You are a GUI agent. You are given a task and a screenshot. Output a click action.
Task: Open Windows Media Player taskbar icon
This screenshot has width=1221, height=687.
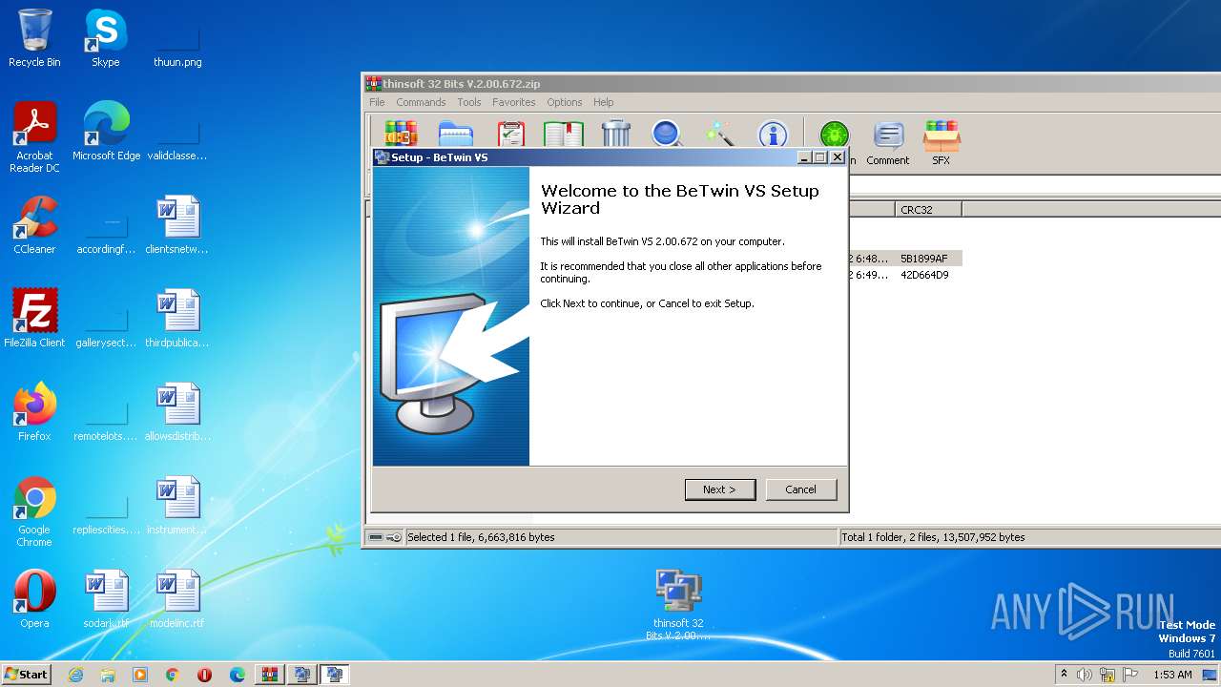(x=140, y=675)
